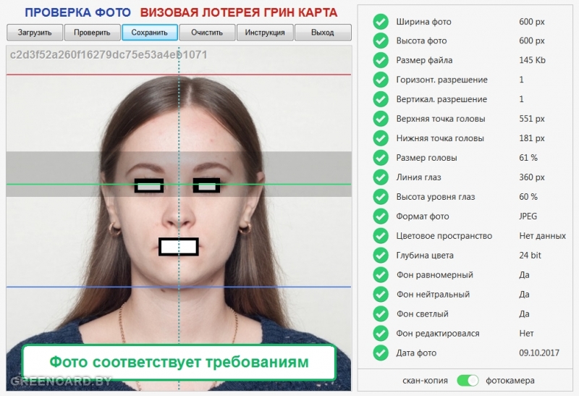579x396 pixels.
Task: Toggle the скан-копия / фотокамера switch
Action: [x=468, y=380]
